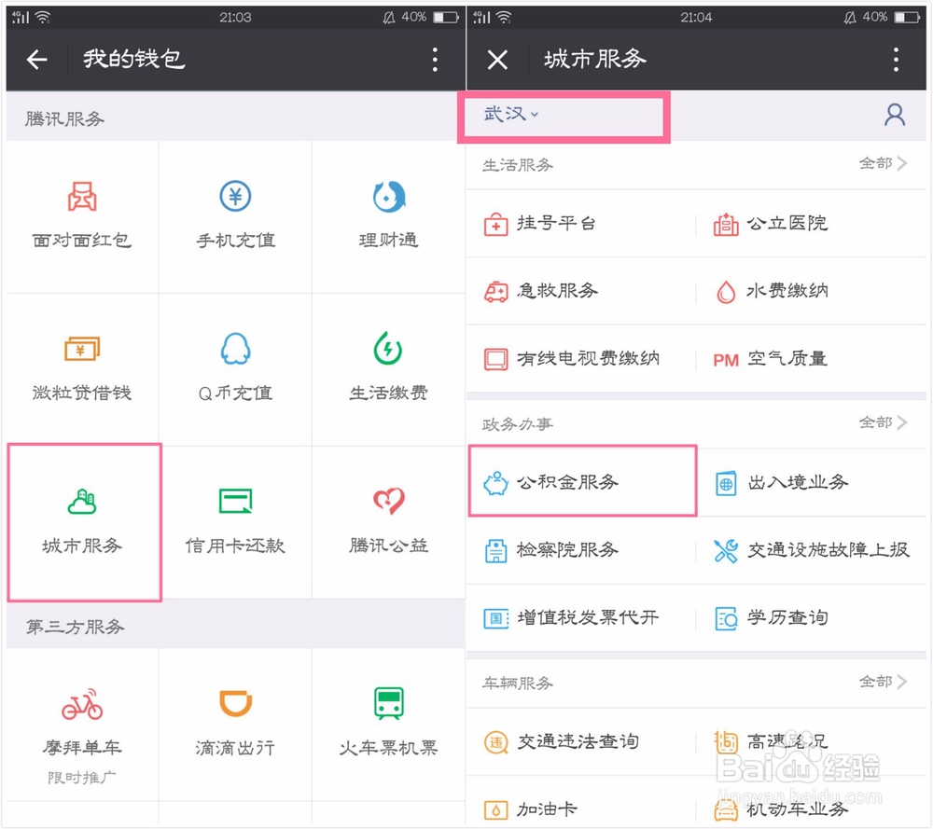Check PM 空气质量
Image resolution: width=933 pixels, height=829 pixels.
coord(811,359)
